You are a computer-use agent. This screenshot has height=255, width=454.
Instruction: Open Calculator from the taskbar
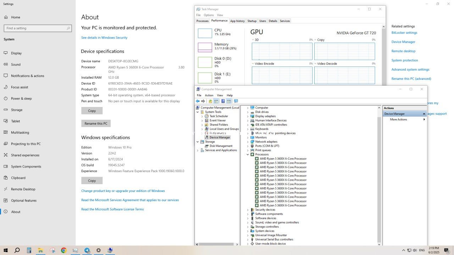coord(29,250)
